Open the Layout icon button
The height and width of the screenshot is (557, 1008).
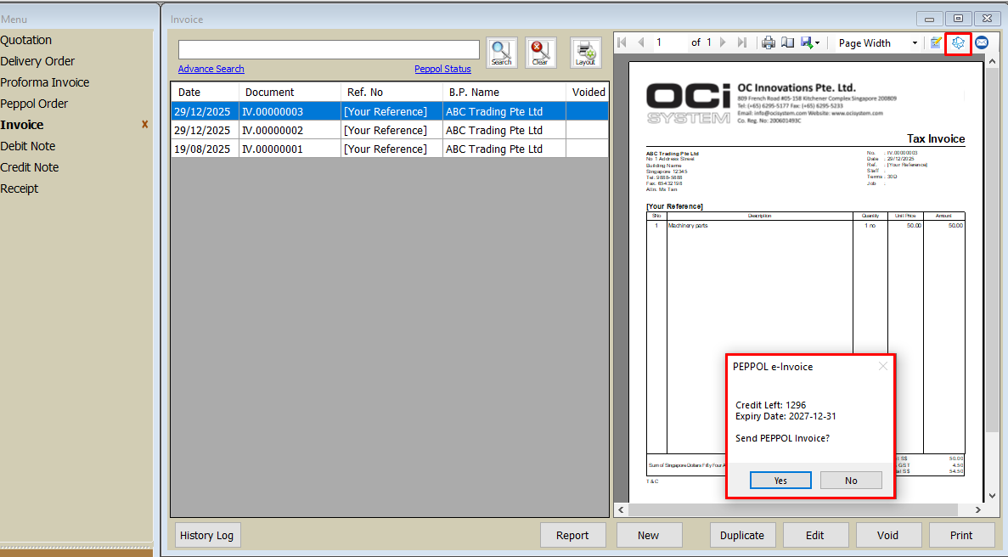point(585,53)
